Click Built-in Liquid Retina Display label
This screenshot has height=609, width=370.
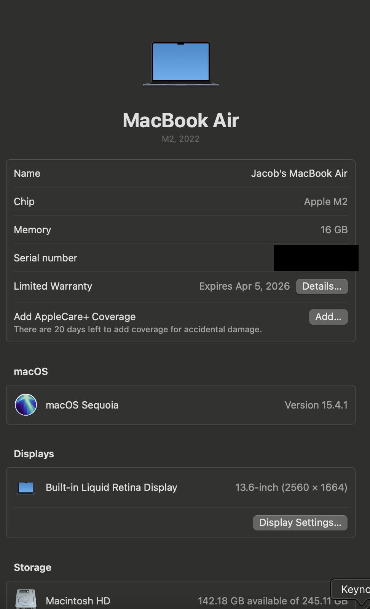point(112,487)
